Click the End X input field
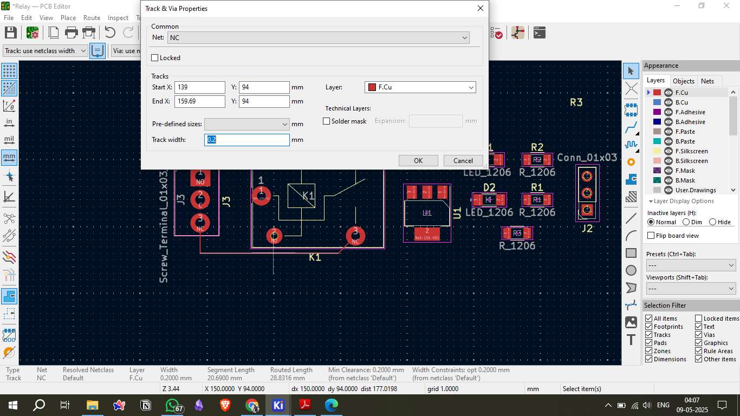Screen dimensions: 740x416 point(200,101)
